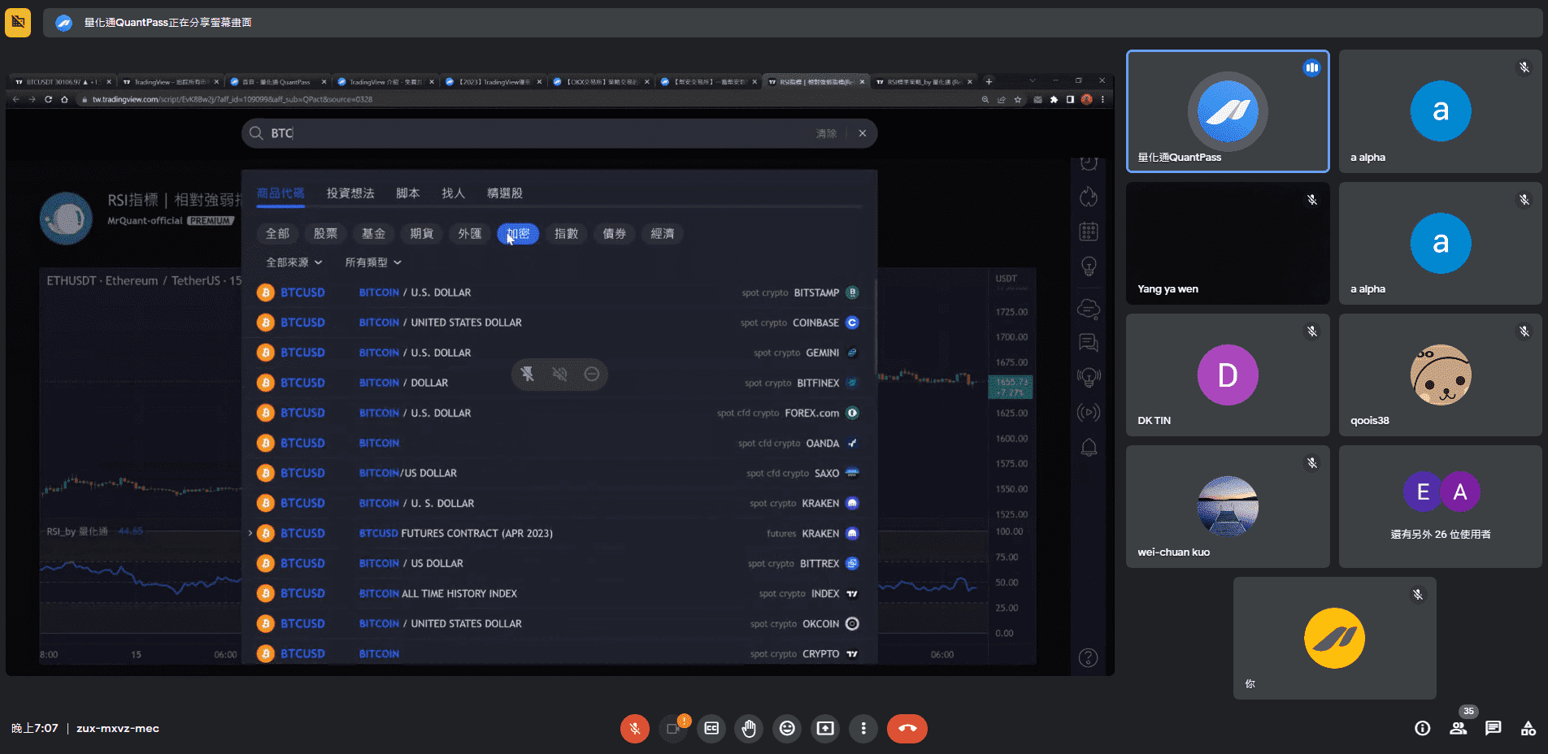Close the symbol search dialog
This screenshot has height=754, width=1548.
(x=863, y=133)
